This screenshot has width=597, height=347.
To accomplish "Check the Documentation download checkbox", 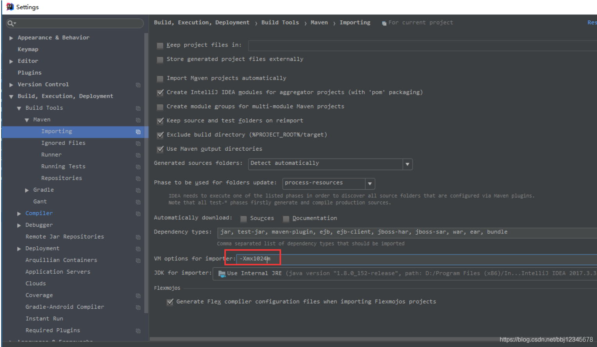I will coord(286,219).
